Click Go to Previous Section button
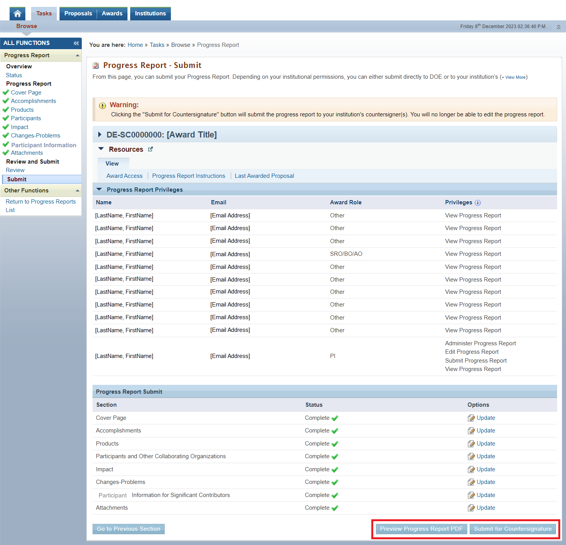 pos(129,529)
